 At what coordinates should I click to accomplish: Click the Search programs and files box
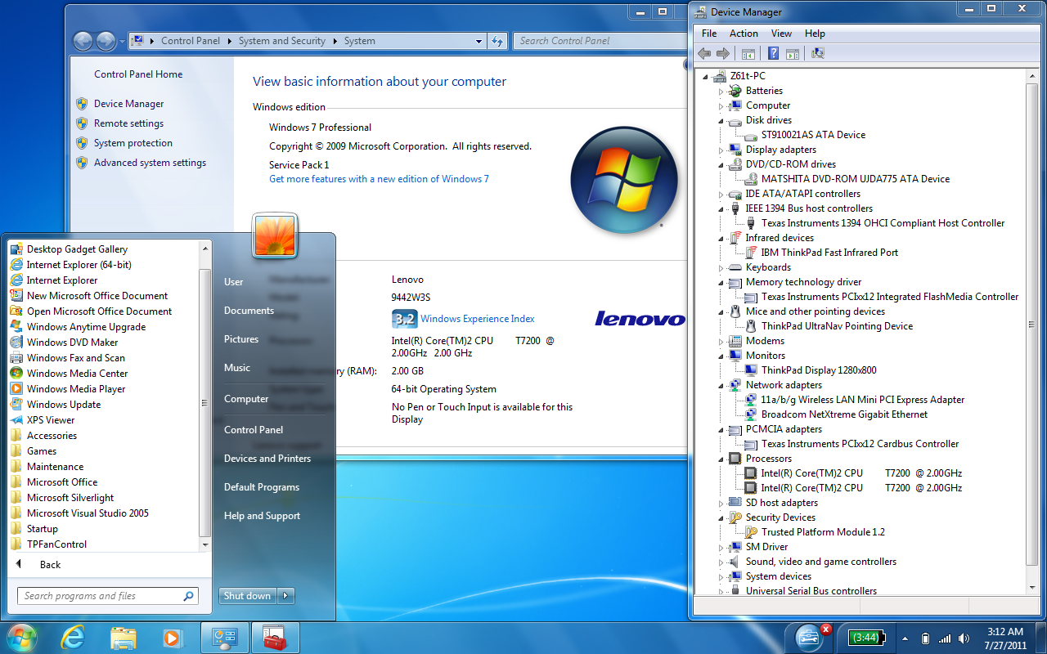(100, 596)
